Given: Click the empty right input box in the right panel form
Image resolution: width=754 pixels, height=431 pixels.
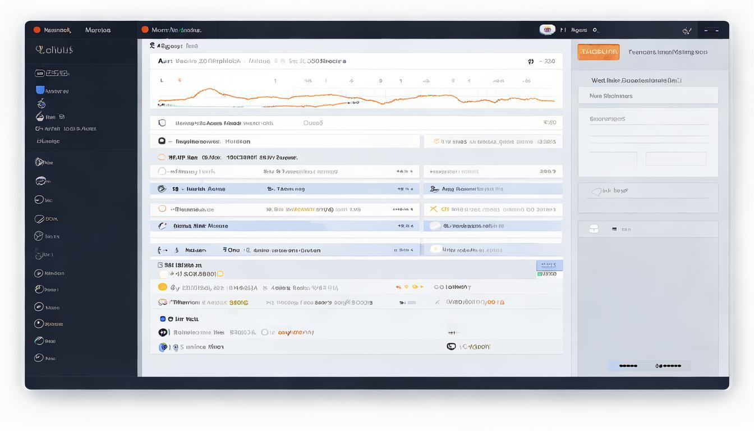Looking at the screenshot, I should point(676,159).
